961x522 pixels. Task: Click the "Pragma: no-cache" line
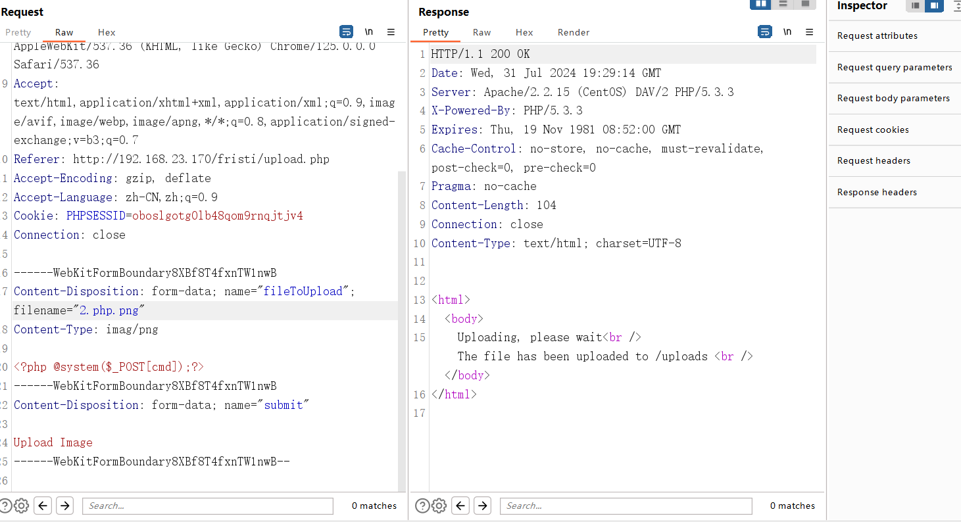coord(484,186)
